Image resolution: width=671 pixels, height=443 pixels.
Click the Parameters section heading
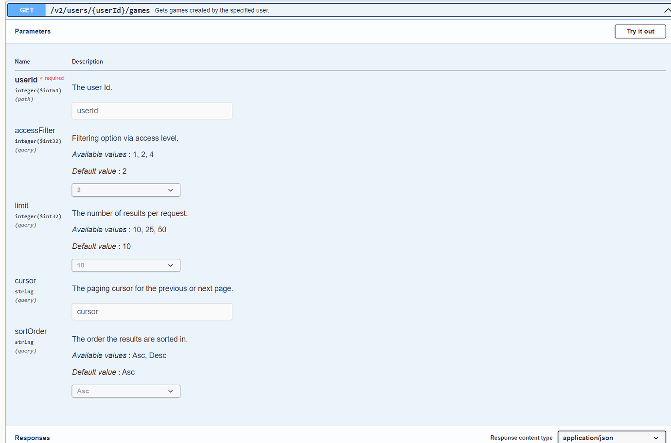(33, 31)
